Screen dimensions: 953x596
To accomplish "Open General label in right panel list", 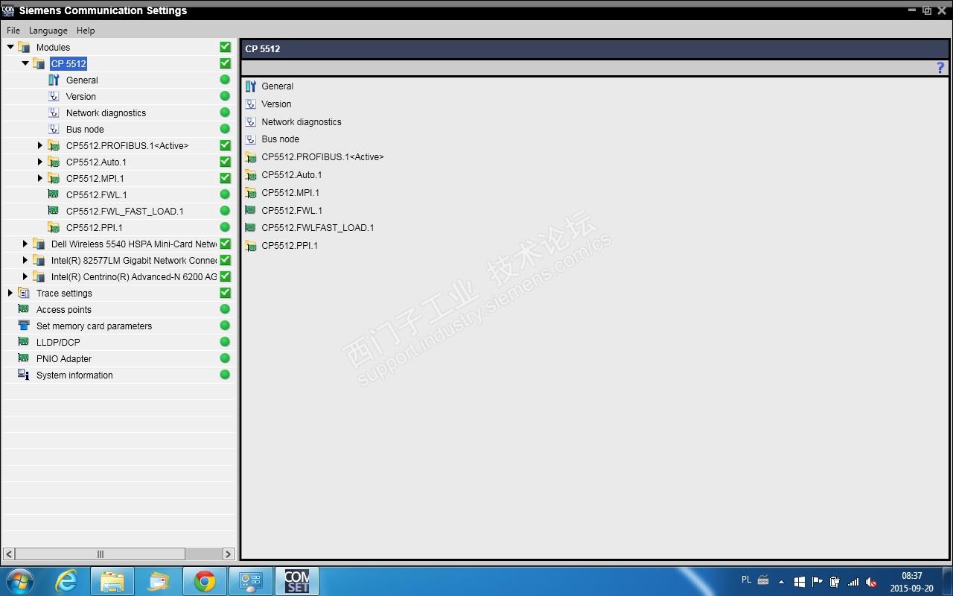I will 277,86.
